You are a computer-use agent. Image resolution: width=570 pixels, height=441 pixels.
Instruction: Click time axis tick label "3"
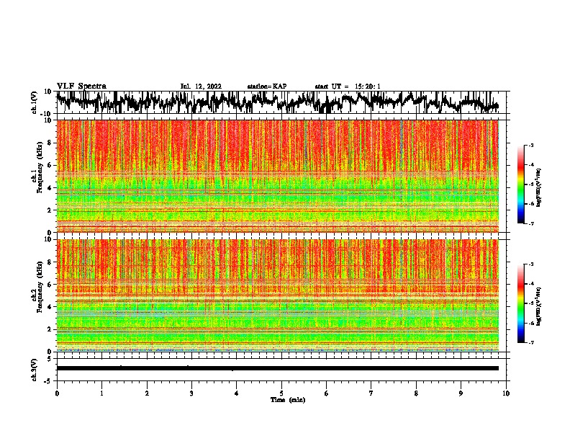coord(191,393)
